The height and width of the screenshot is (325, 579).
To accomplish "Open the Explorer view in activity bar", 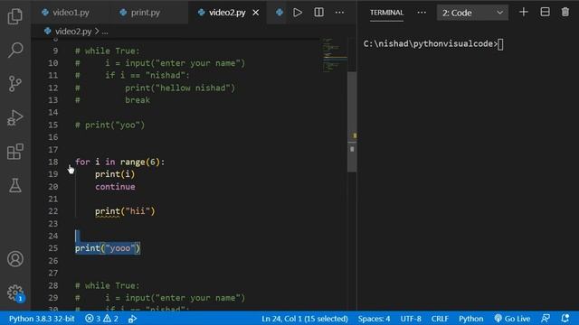I will (x=15, y=16).
